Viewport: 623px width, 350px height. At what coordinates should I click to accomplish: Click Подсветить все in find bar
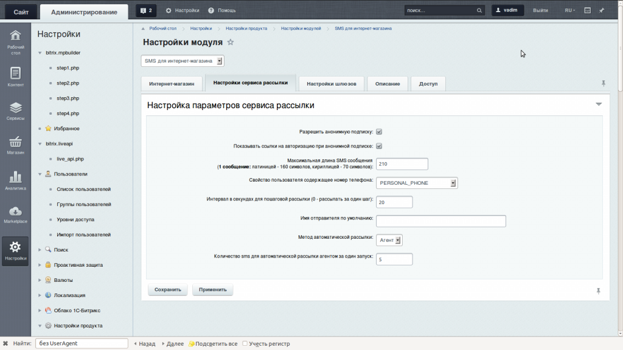pyautogui.click(x=213, y=344)
